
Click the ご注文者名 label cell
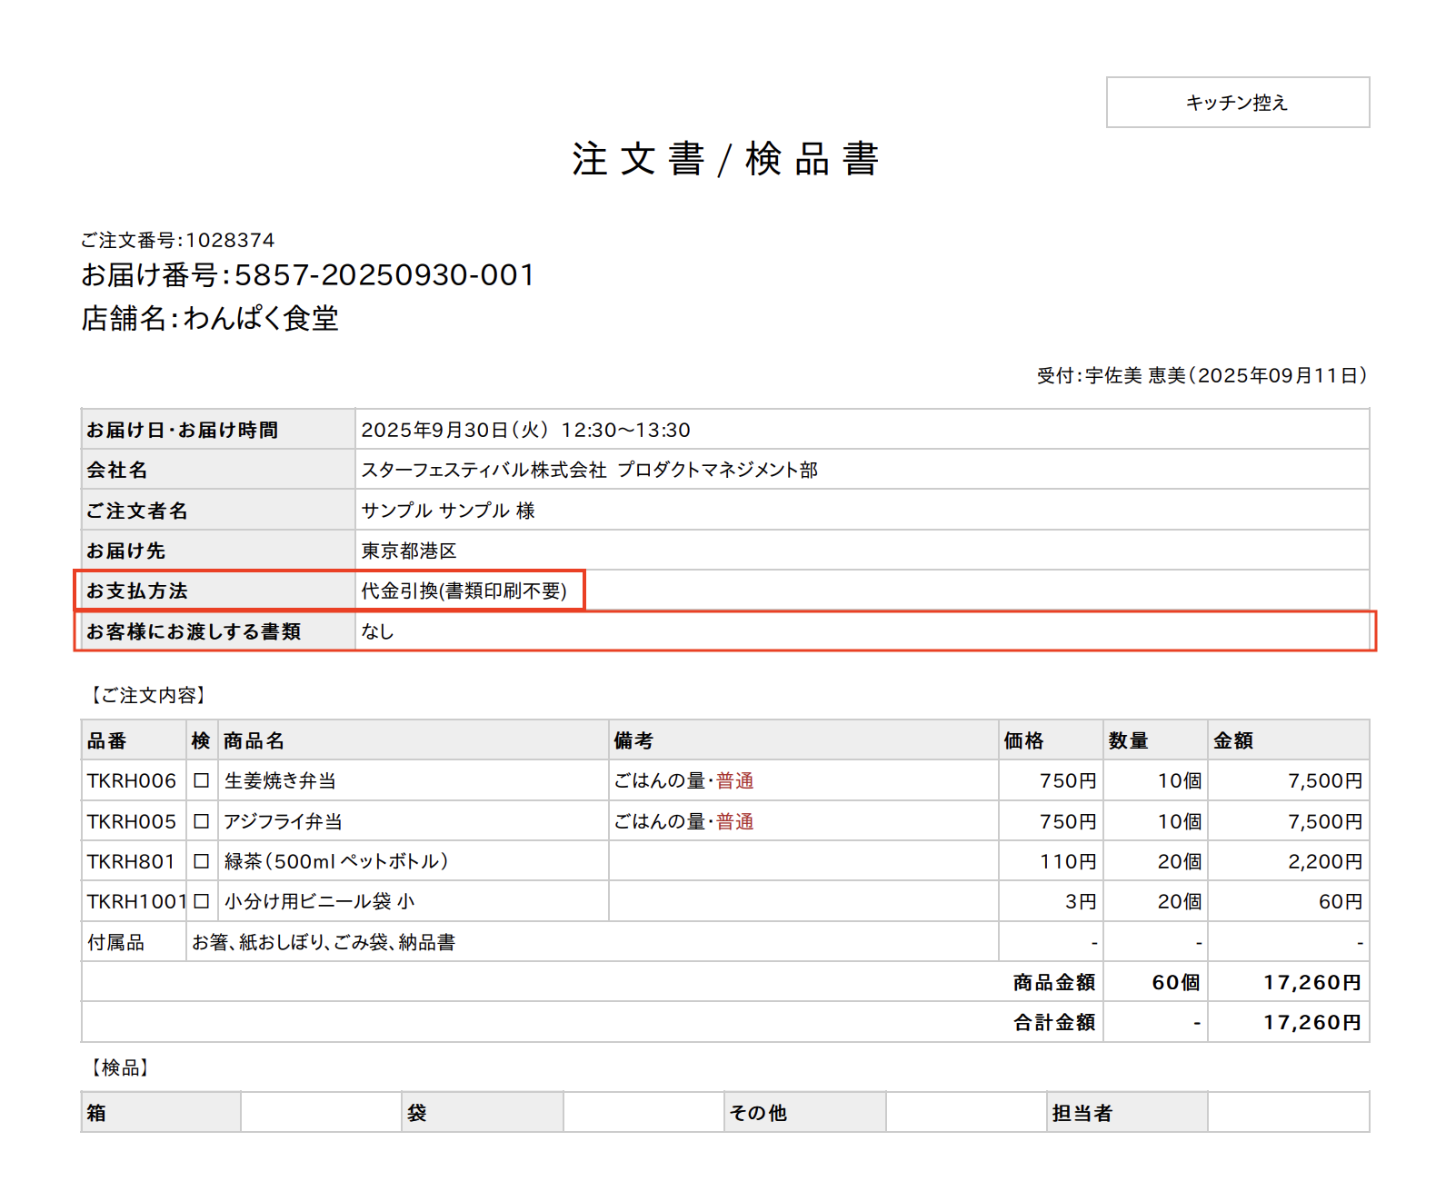point(218,511)
